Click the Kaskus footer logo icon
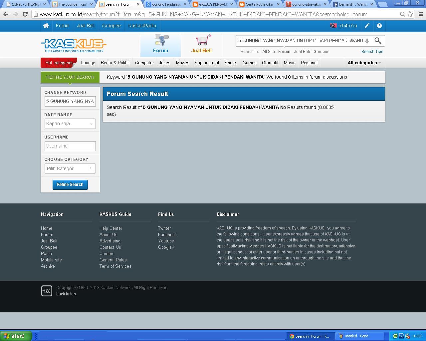This screenshot has width=426, height=341. 47,291
